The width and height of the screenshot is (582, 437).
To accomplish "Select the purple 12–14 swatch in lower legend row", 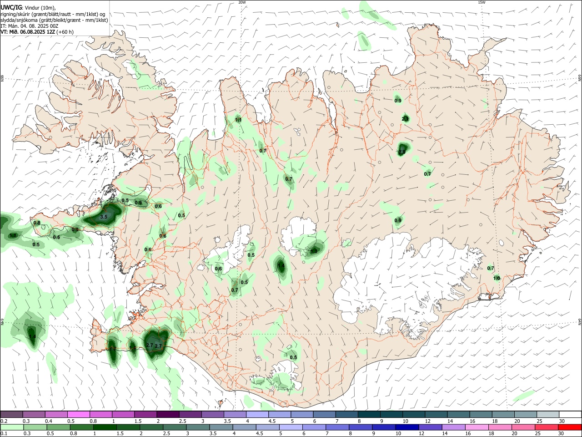I will 430,427.
